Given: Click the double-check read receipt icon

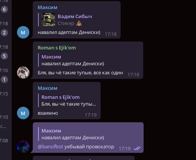Looking at the screenshot, I should coord(137,148).
